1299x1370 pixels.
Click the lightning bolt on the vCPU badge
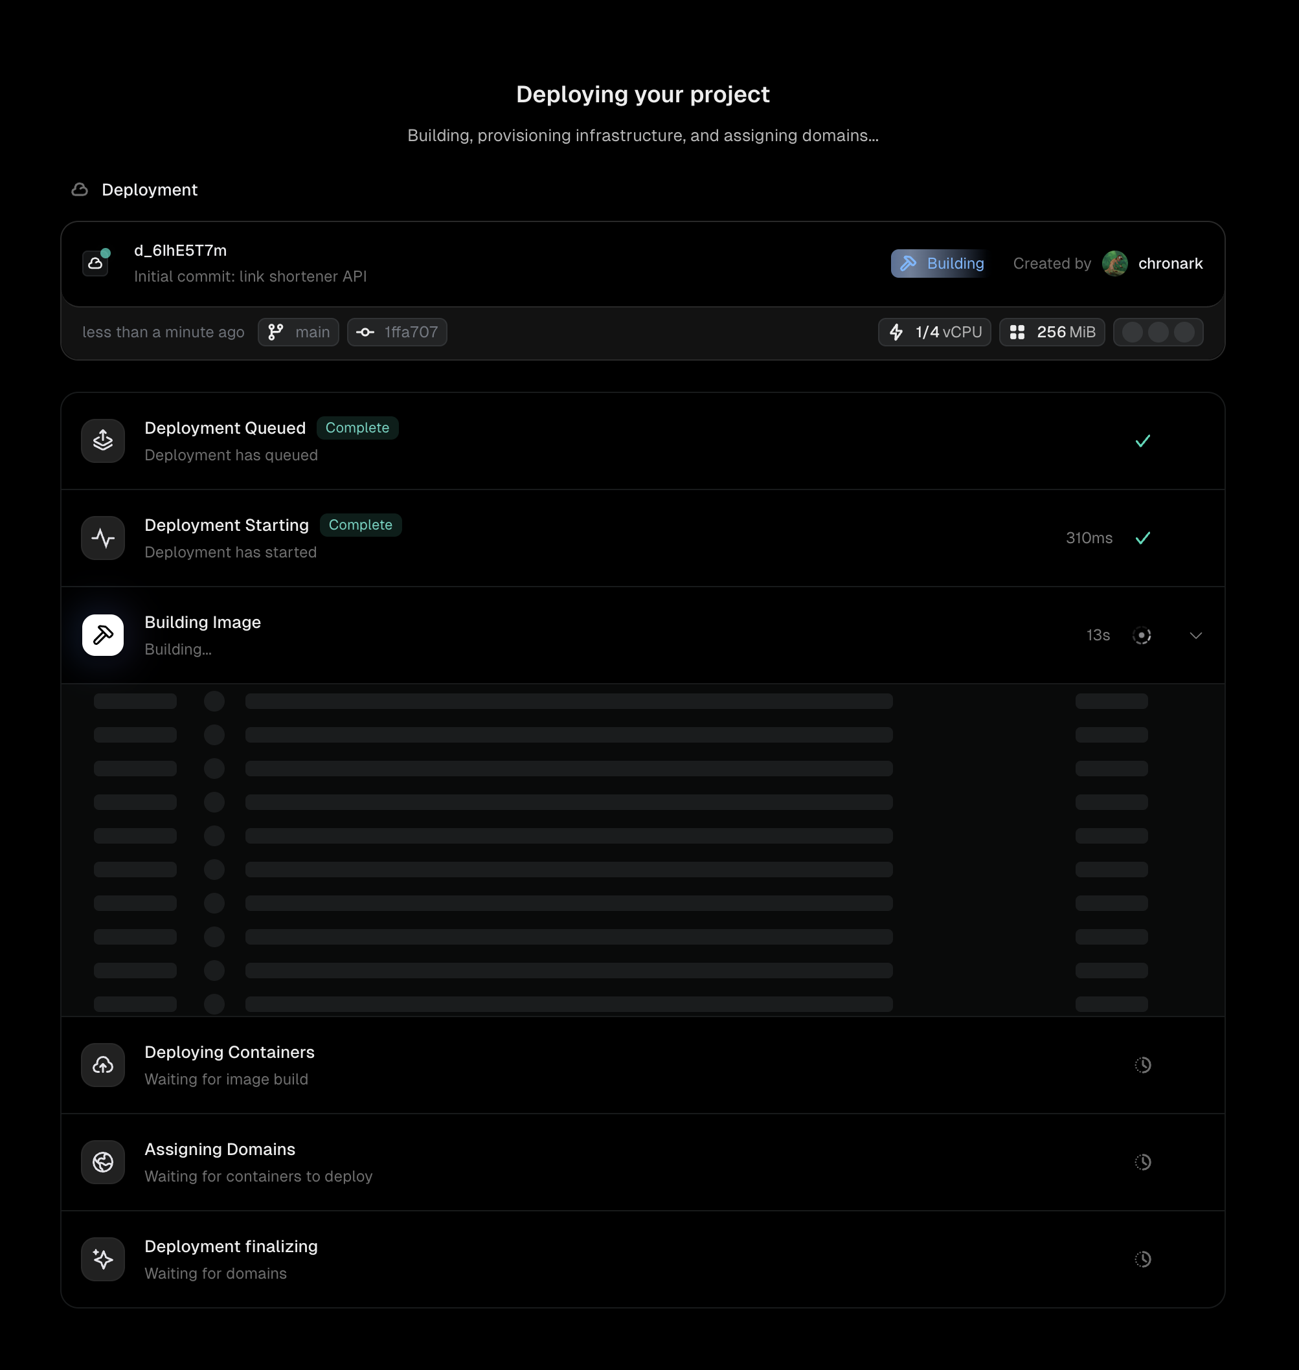point(897,332)
